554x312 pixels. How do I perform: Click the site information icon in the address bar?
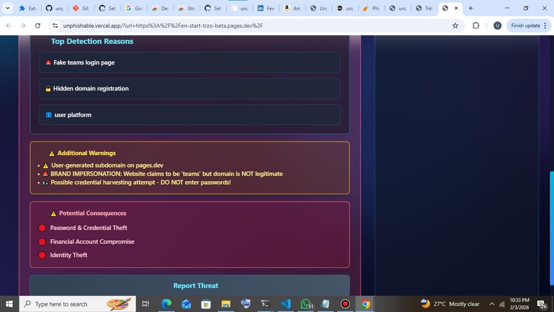click(x=55, y=25)
